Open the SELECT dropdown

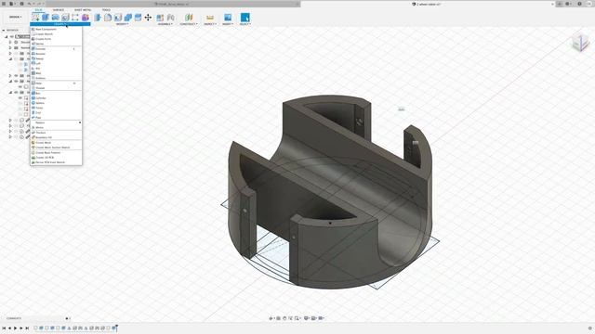(x=245, y=24)
